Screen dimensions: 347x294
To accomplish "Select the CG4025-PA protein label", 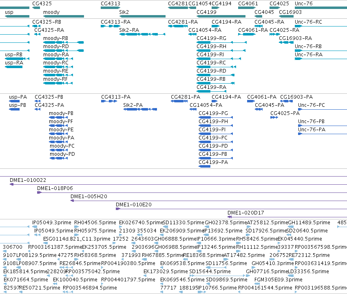I will point(285,113).
